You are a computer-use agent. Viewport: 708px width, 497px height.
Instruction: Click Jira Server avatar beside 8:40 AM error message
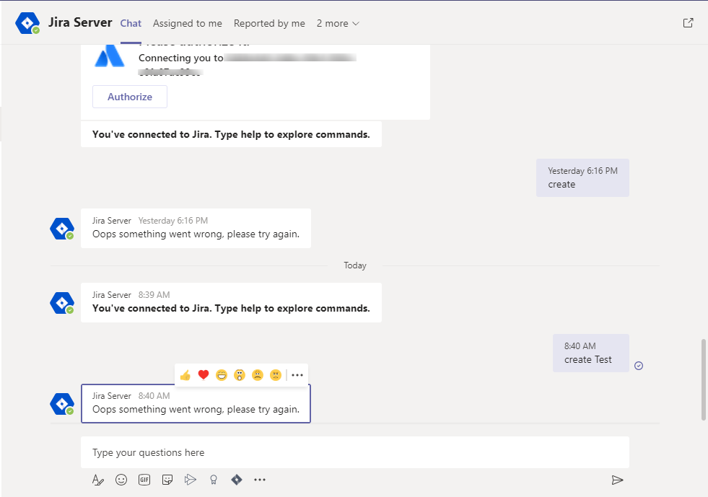62,404
